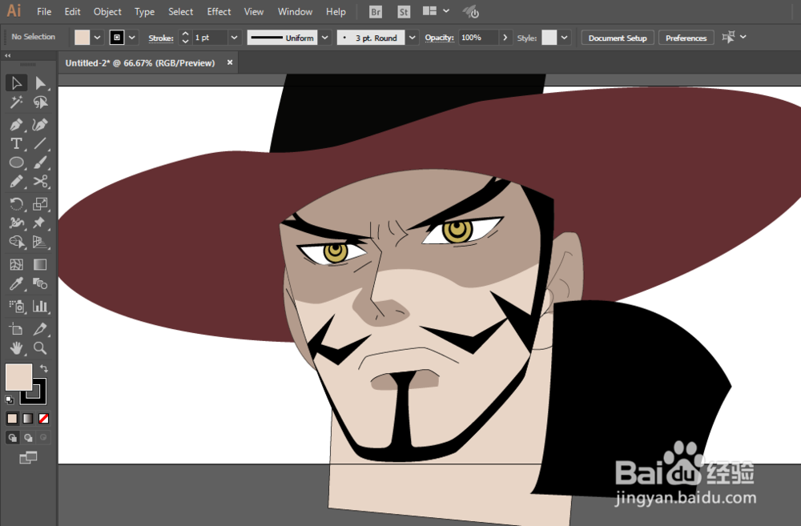Open the View menu

254,12
